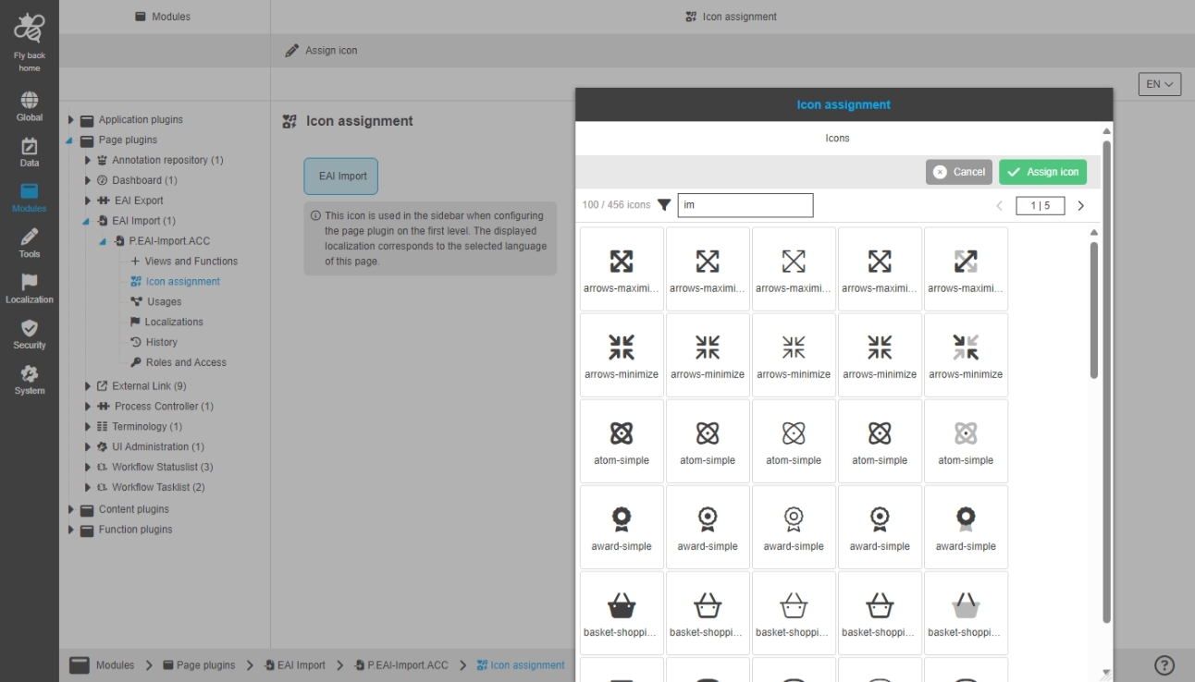Select the P.EAI-Import.ACC tree node

(163, 241)
